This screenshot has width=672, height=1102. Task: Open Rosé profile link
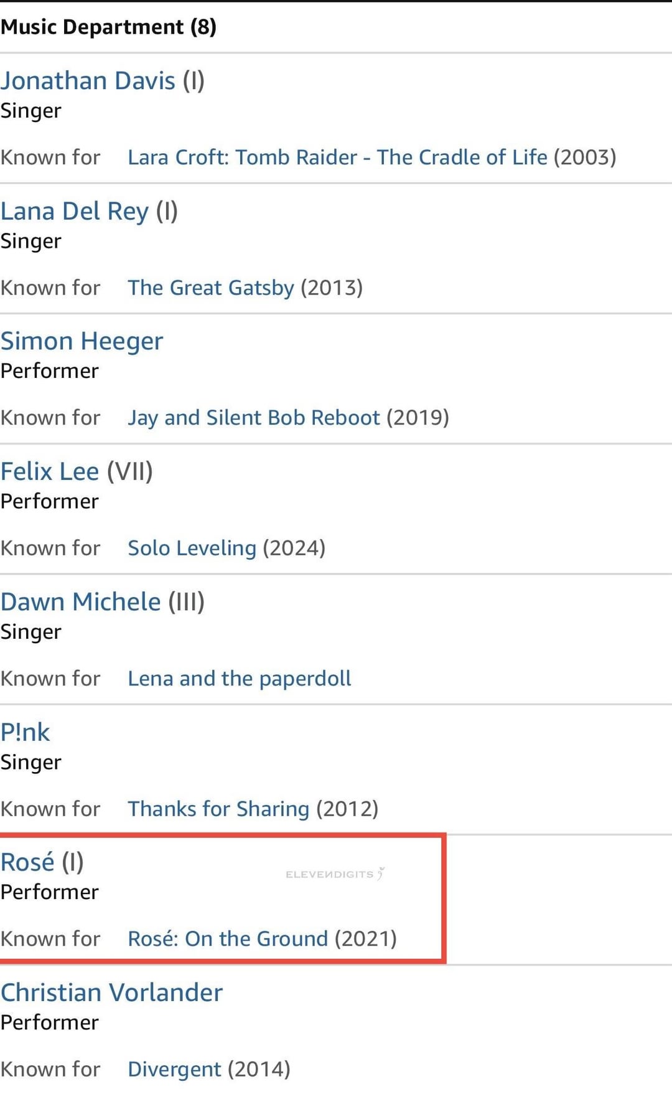(x=27, y=862)
